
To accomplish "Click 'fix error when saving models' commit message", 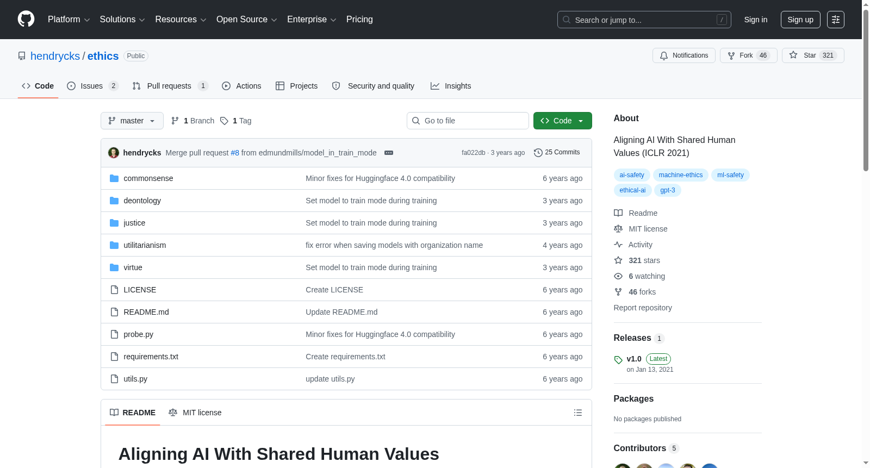I will tap(394, 245).
